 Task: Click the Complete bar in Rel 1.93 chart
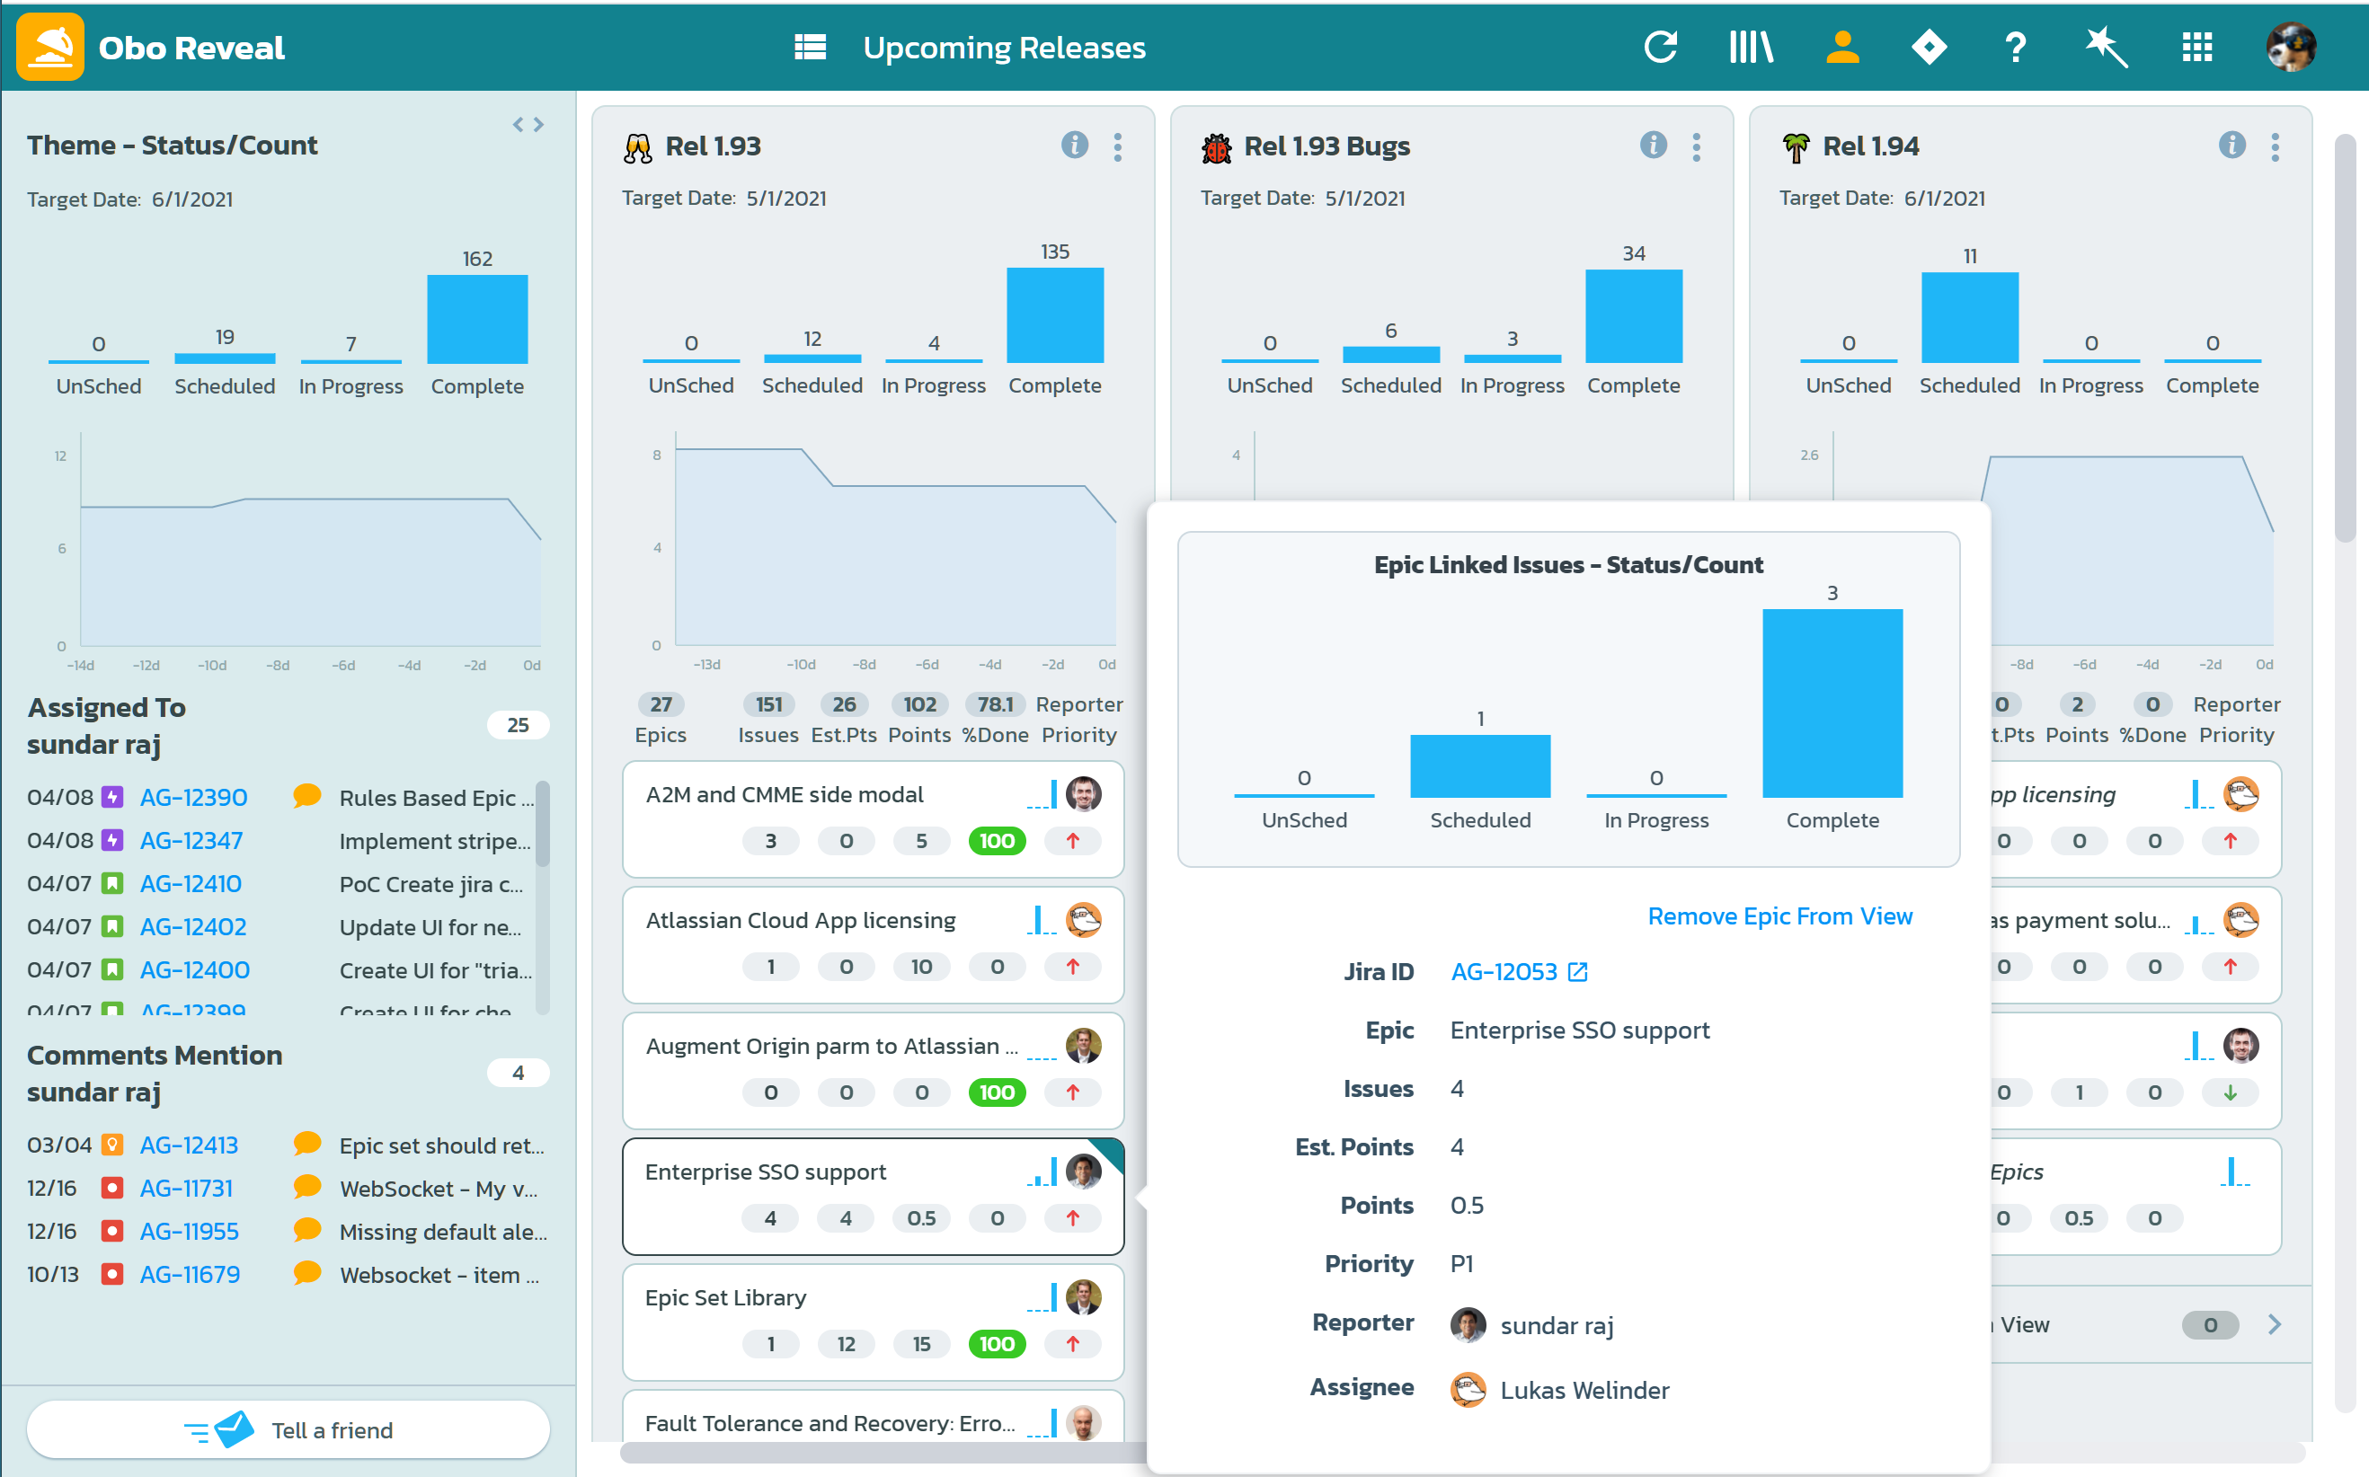pos(1054,314)
